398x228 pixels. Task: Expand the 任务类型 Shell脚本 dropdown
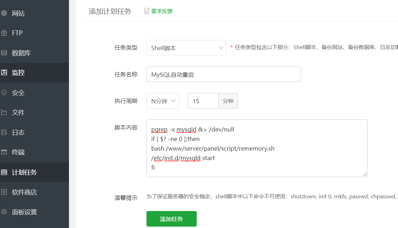[x=186, y=48]
